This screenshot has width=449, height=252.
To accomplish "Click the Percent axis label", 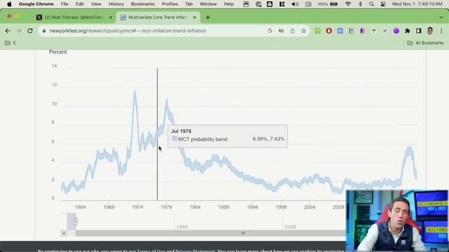I will pos(58,52).
